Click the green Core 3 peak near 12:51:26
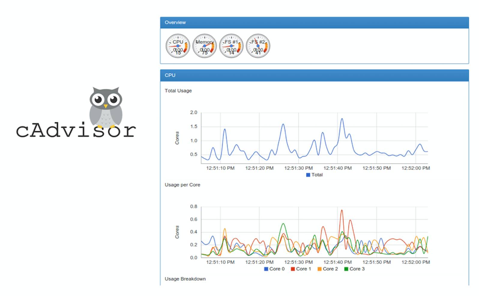479x296 pixels. pos(283,223)
